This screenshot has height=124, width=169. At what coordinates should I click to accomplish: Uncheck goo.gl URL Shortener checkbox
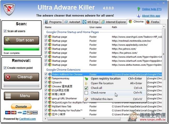[x=46, y=98]
